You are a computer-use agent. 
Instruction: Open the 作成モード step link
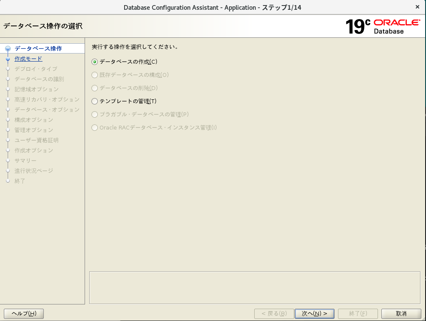(28, 59)
